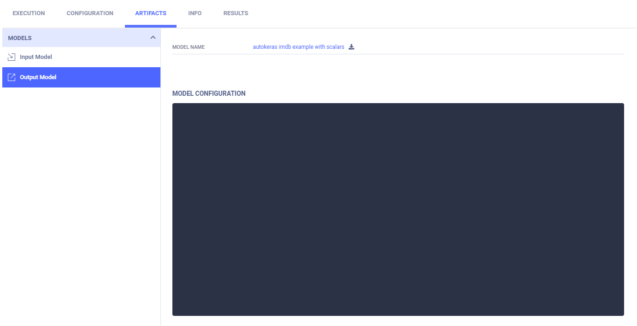This screenshot has height=326, width=637.
Task: View the Results tab
Action: click(236, 13)
